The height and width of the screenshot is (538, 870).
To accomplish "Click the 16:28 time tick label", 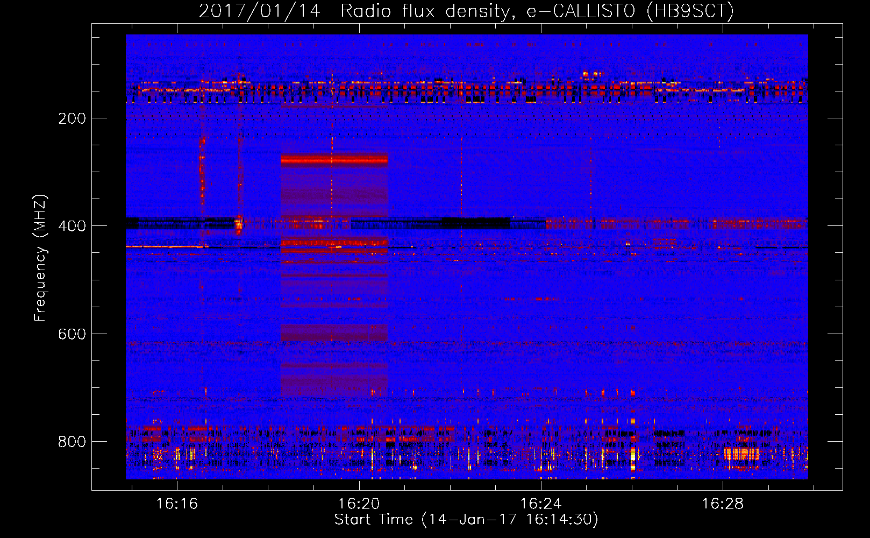I will click(x=723, y=504).
